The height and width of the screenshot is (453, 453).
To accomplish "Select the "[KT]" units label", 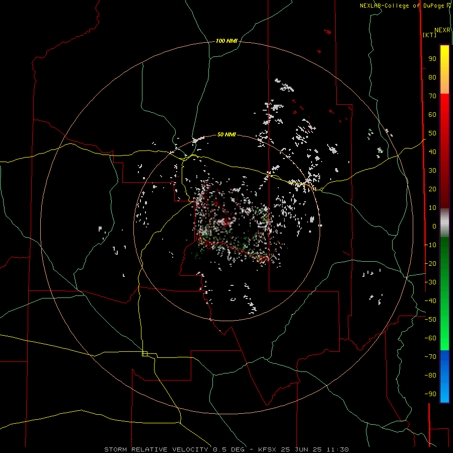I will [430, 35].
